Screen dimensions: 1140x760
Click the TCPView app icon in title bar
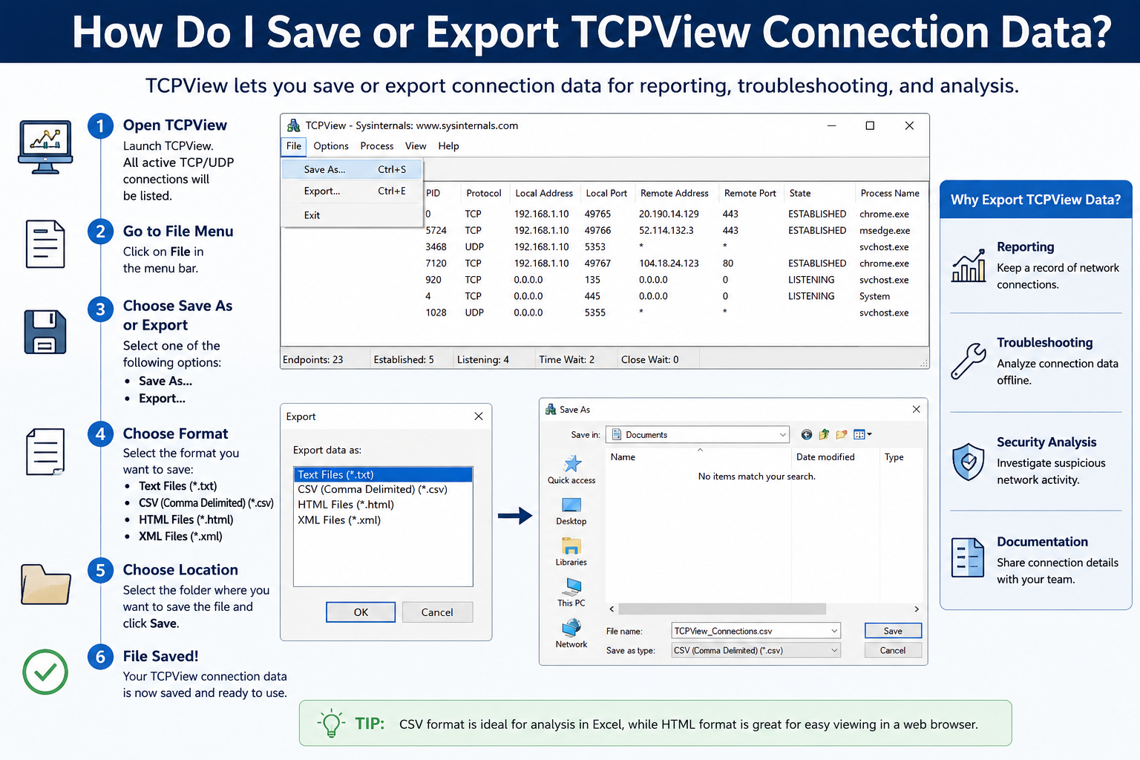(294, 125)
